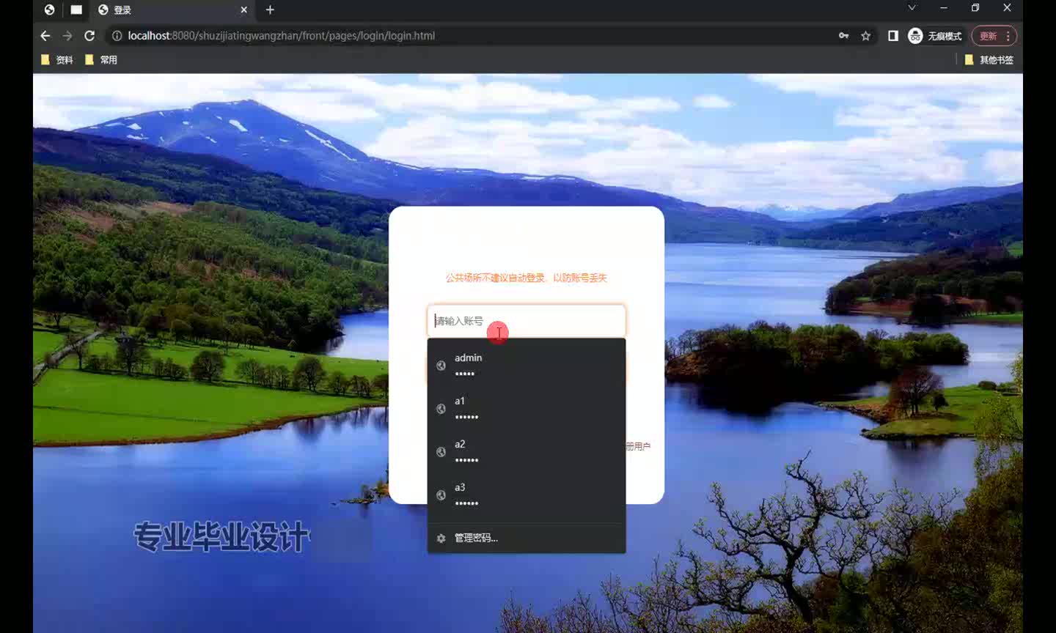Open the 资料 bookmarks folder

(57, 60)
